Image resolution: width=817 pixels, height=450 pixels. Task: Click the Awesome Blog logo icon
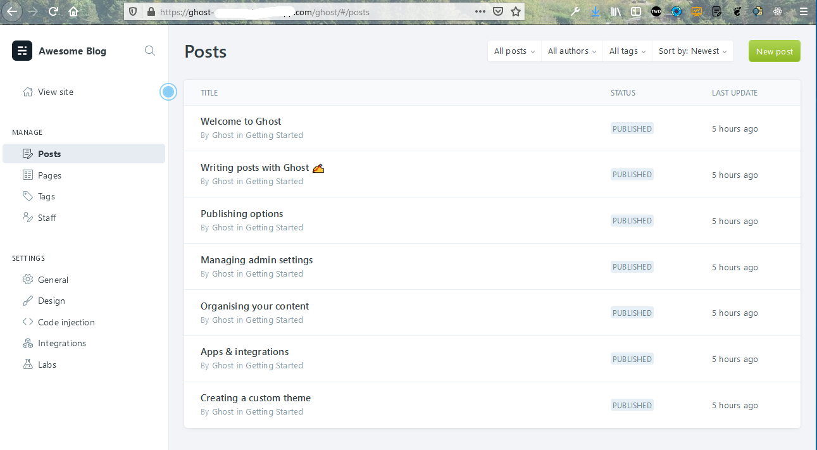click(22, 51)
